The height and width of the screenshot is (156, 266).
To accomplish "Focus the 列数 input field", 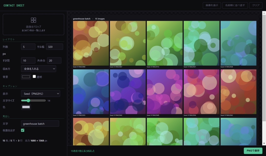I will pos(28,47).
